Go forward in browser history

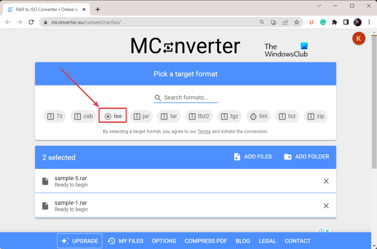coord(19,23)
